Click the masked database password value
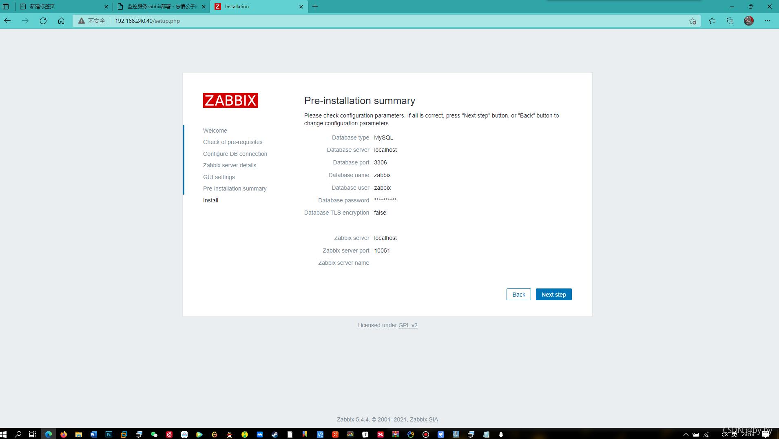 pyautogui.click(x=385, y=200)
